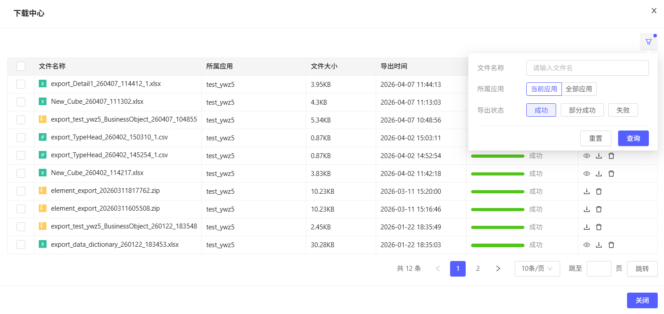Delete export_TypeHead_260402_145254_1.csv row
Image resolution: width=664 pixels, height=314 pixels.
click(611, 156)
